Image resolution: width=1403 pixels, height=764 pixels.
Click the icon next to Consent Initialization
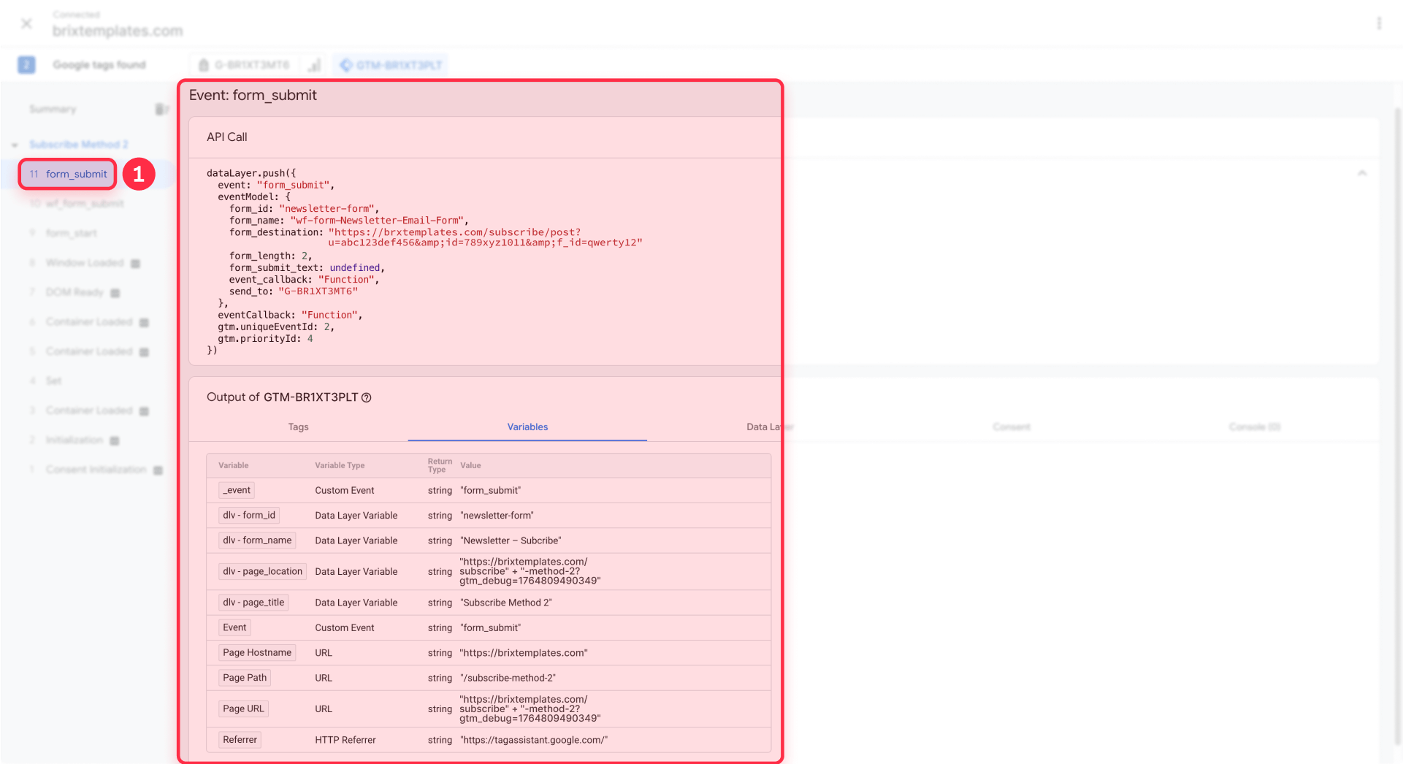[158, 470]
